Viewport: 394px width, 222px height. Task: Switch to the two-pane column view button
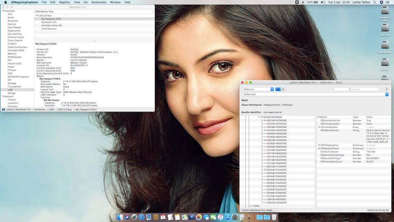pyautogui.click(x=283, y=89)
